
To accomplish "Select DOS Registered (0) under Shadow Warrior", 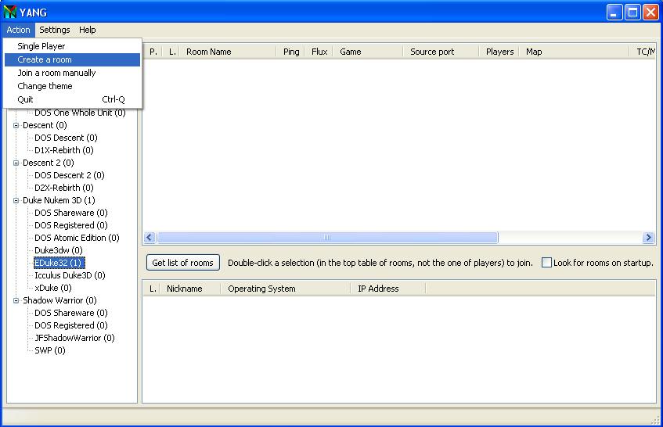I will coord(71,325).
